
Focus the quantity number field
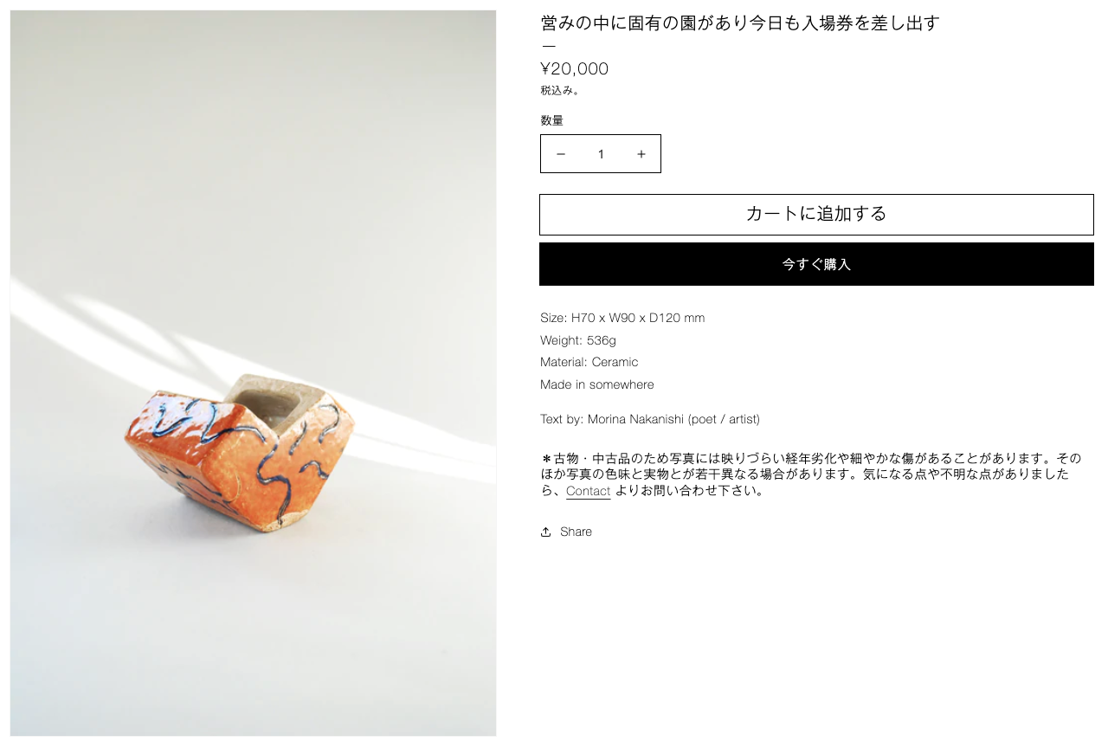pyautogui.click(x=601, y=154)
